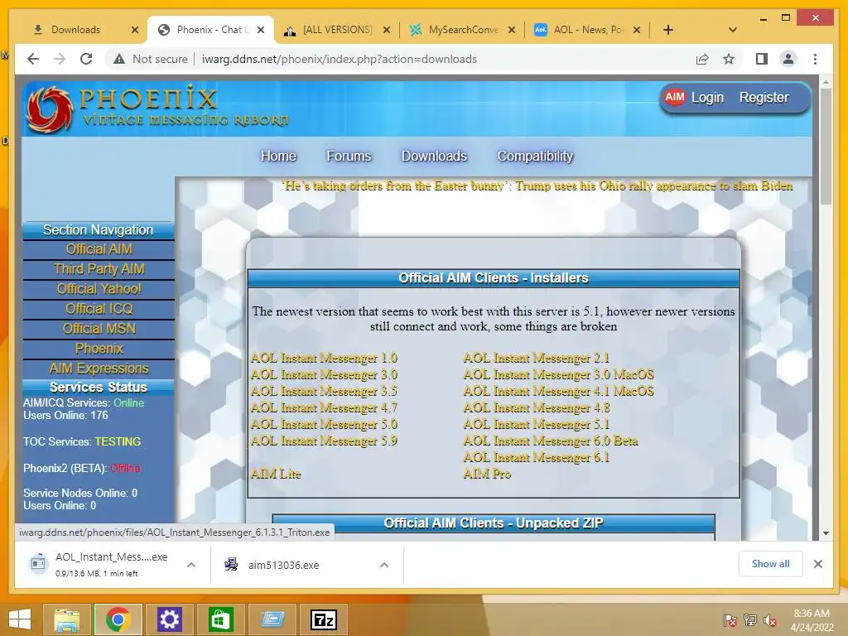The height and width of the screenshot is (636, 848).
Task: Switch to the [ALL VERSIONS] tab
Action: point(338,30)
